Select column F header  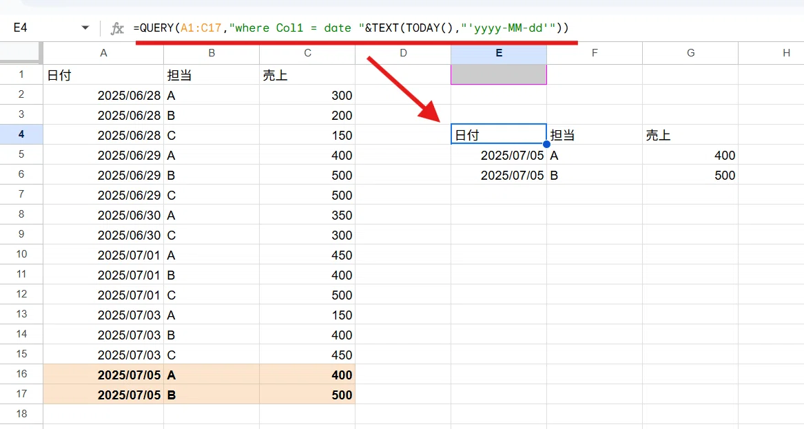point(595,53)
